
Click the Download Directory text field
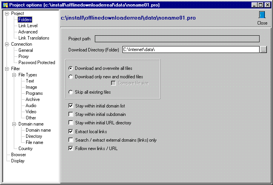click(191, 50)
